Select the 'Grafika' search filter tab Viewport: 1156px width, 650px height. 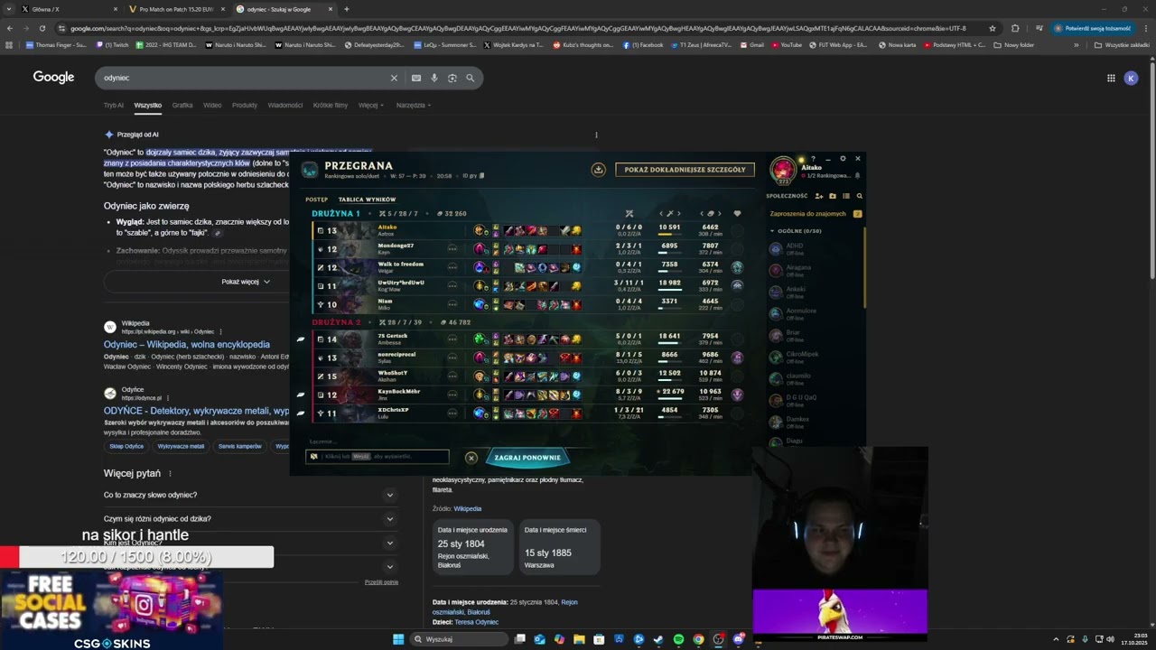tap(182, 105)
